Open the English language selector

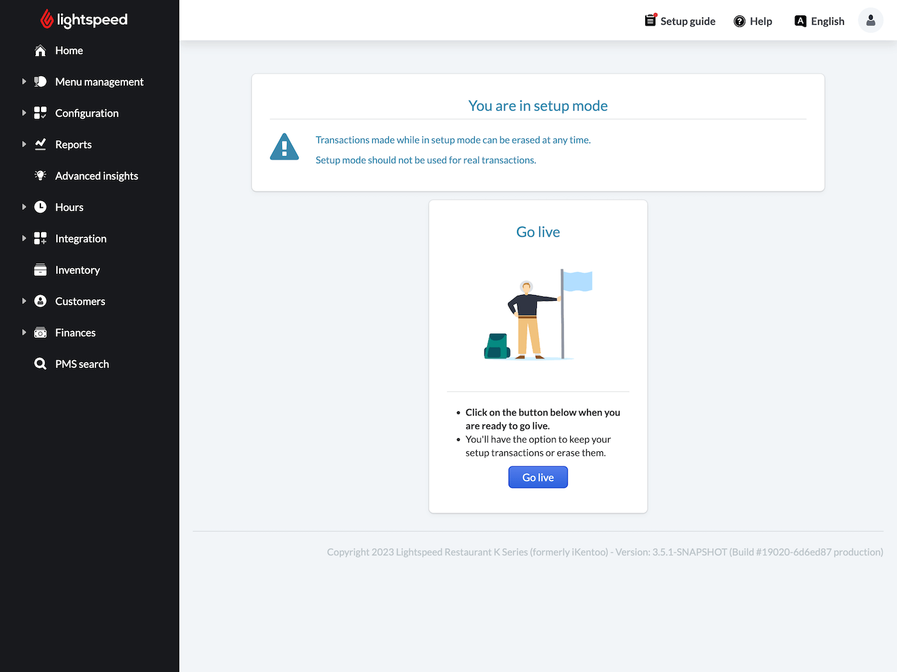tap(819, 21)
